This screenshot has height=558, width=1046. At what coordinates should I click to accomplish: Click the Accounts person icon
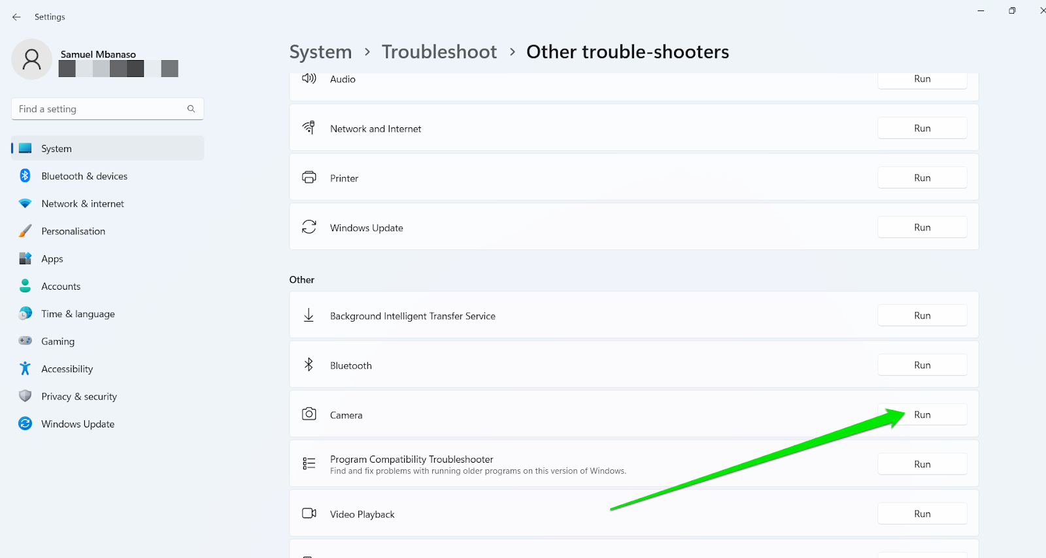pyautogui.click(x=25, y=286)
